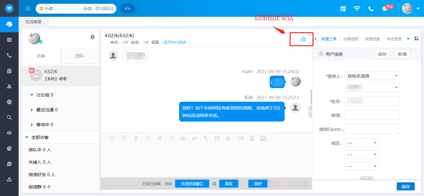Image resolution: width=424 pixels, height=196 pixels.
Task: Click the folder send-file icon in chat toolbar
Action: pos(147,138)
